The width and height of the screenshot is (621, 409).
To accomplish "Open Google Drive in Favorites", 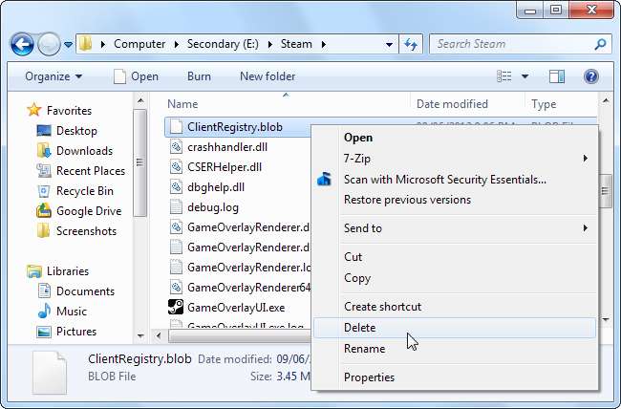I will (89, 211).
